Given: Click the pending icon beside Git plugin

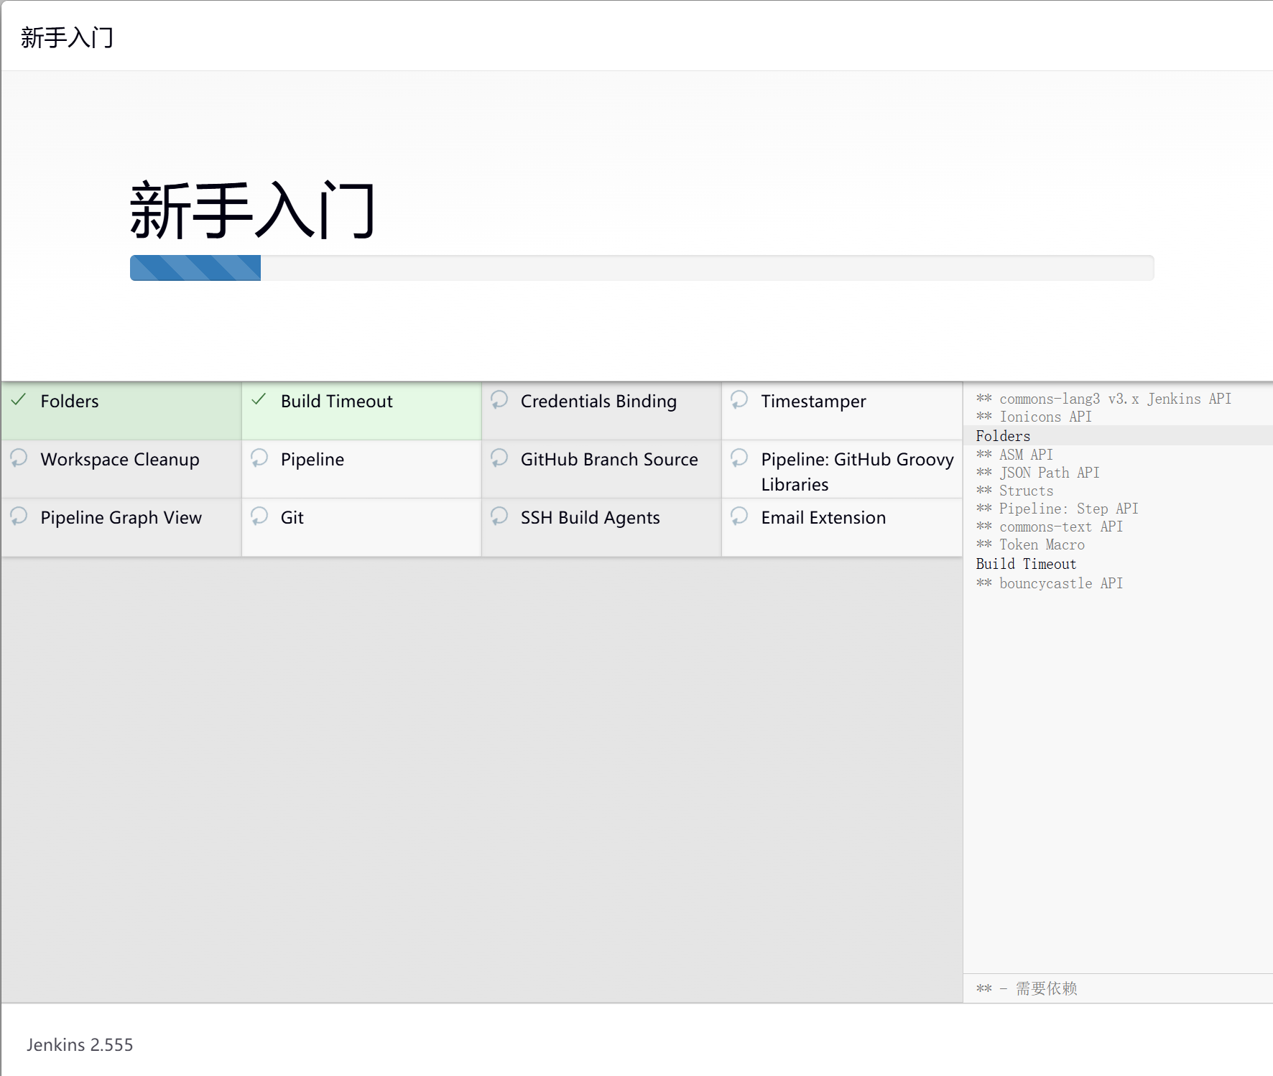Looking at the screenshot, I should click(x=259, y=516).
